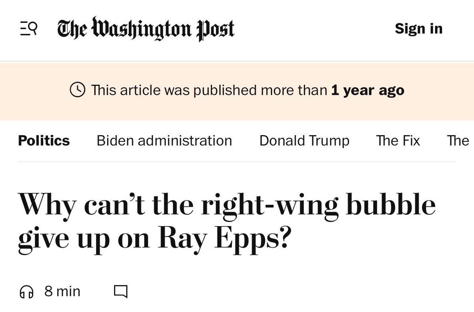Select the Politics section tab
The height and width of the screenshot is (312, 474).
44,141
